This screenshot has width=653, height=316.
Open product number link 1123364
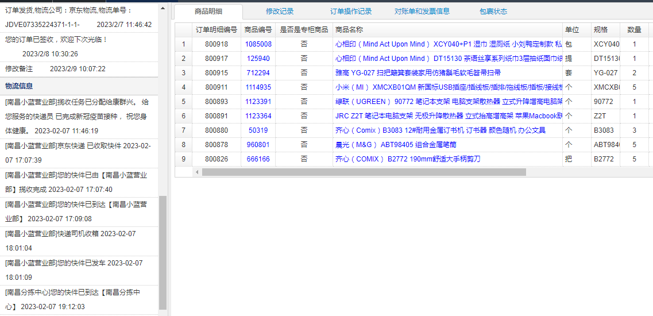[x=258, y=116]
